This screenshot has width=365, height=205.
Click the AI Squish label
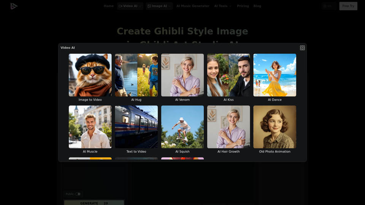(182, 151)
